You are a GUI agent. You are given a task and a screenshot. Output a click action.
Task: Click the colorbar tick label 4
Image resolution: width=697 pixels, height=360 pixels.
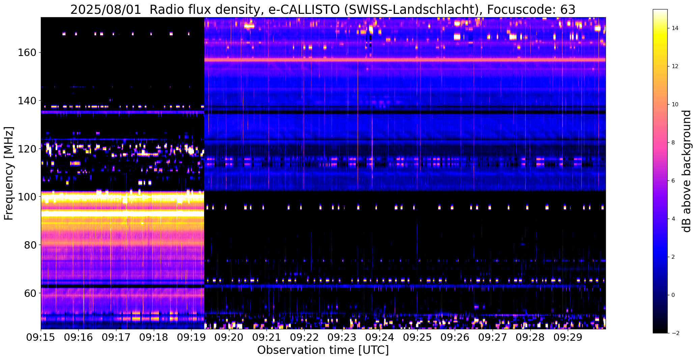(673, 219)
